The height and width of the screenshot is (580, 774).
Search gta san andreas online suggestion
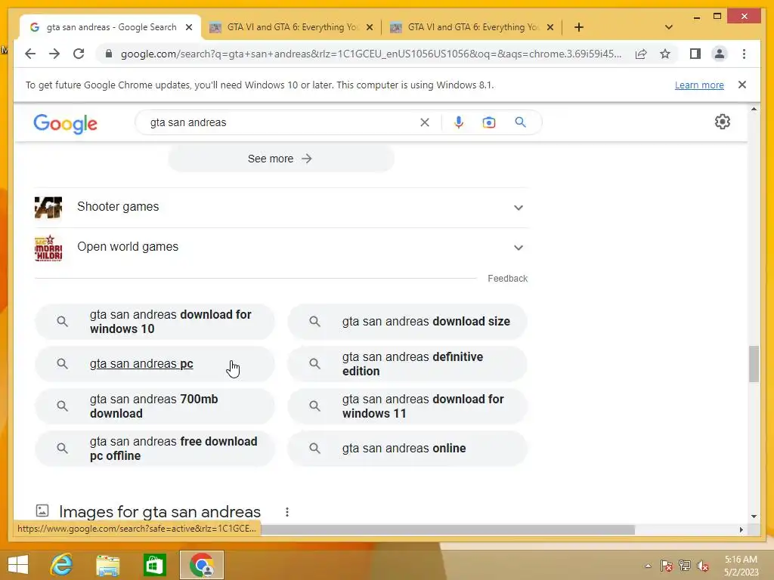click(407, 449)
